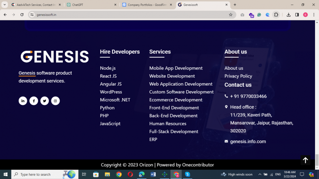Screen dimensions: 319x179
Task: Open the Node.js hire developers link
Action: (108, 68)
